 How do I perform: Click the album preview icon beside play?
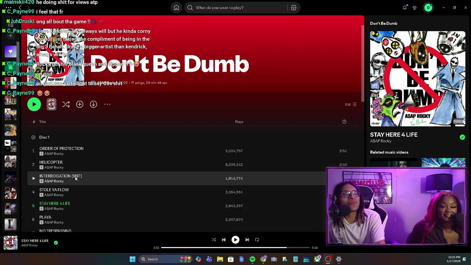pyautogui.click(x=52, y=105)
